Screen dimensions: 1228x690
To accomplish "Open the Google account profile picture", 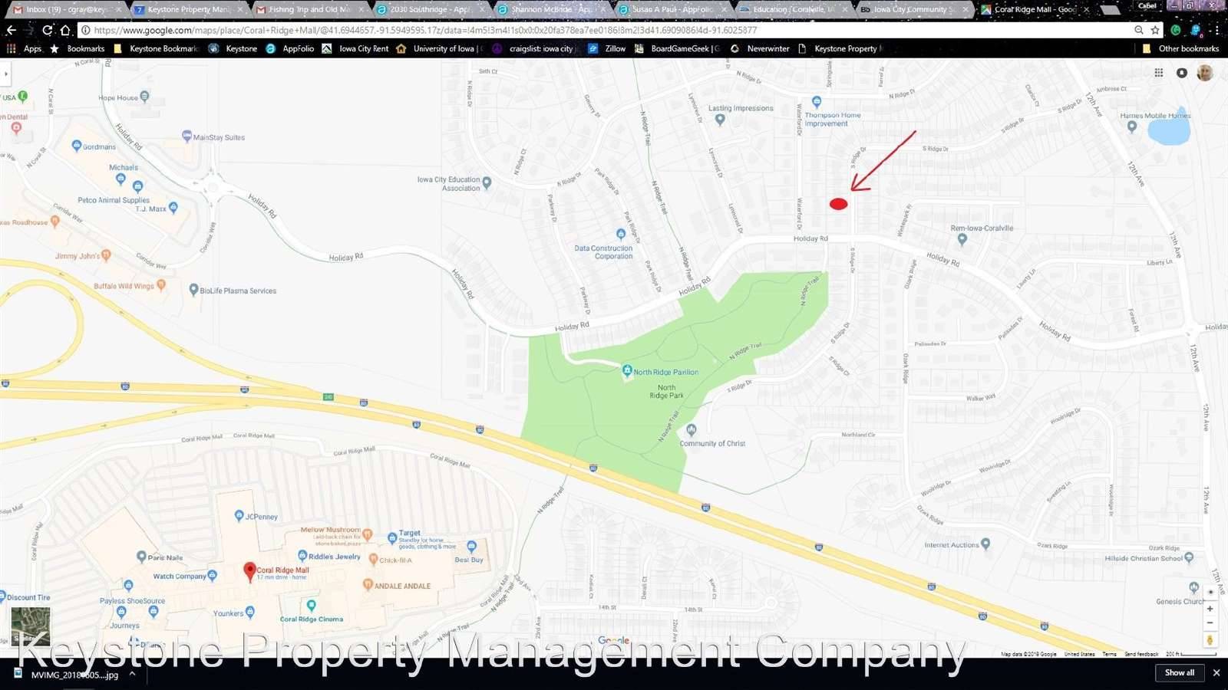I will [x=1205, y=73].
